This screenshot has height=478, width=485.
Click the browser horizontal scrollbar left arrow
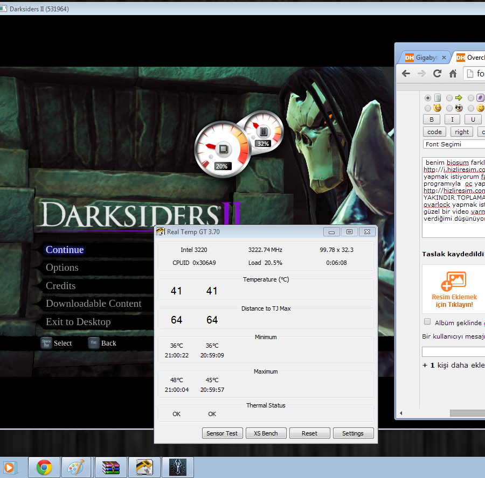401,413
